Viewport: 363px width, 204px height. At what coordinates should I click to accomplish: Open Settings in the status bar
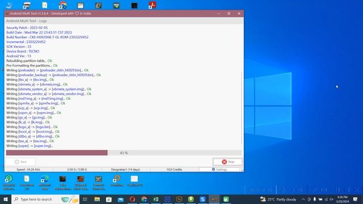coord(219,169)
